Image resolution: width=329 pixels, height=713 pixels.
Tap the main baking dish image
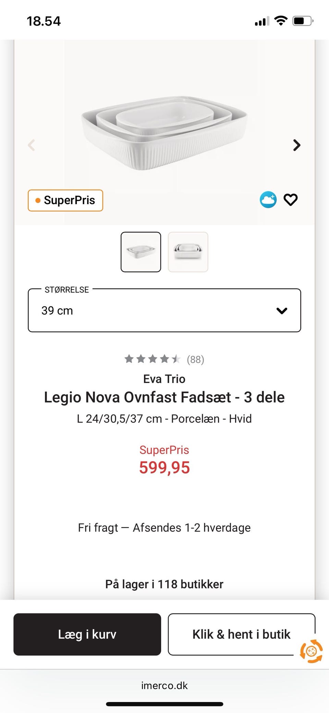164,132
